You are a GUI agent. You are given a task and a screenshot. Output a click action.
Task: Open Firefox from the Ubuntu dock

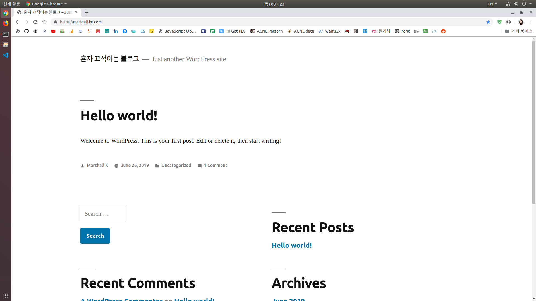[6, 23]
